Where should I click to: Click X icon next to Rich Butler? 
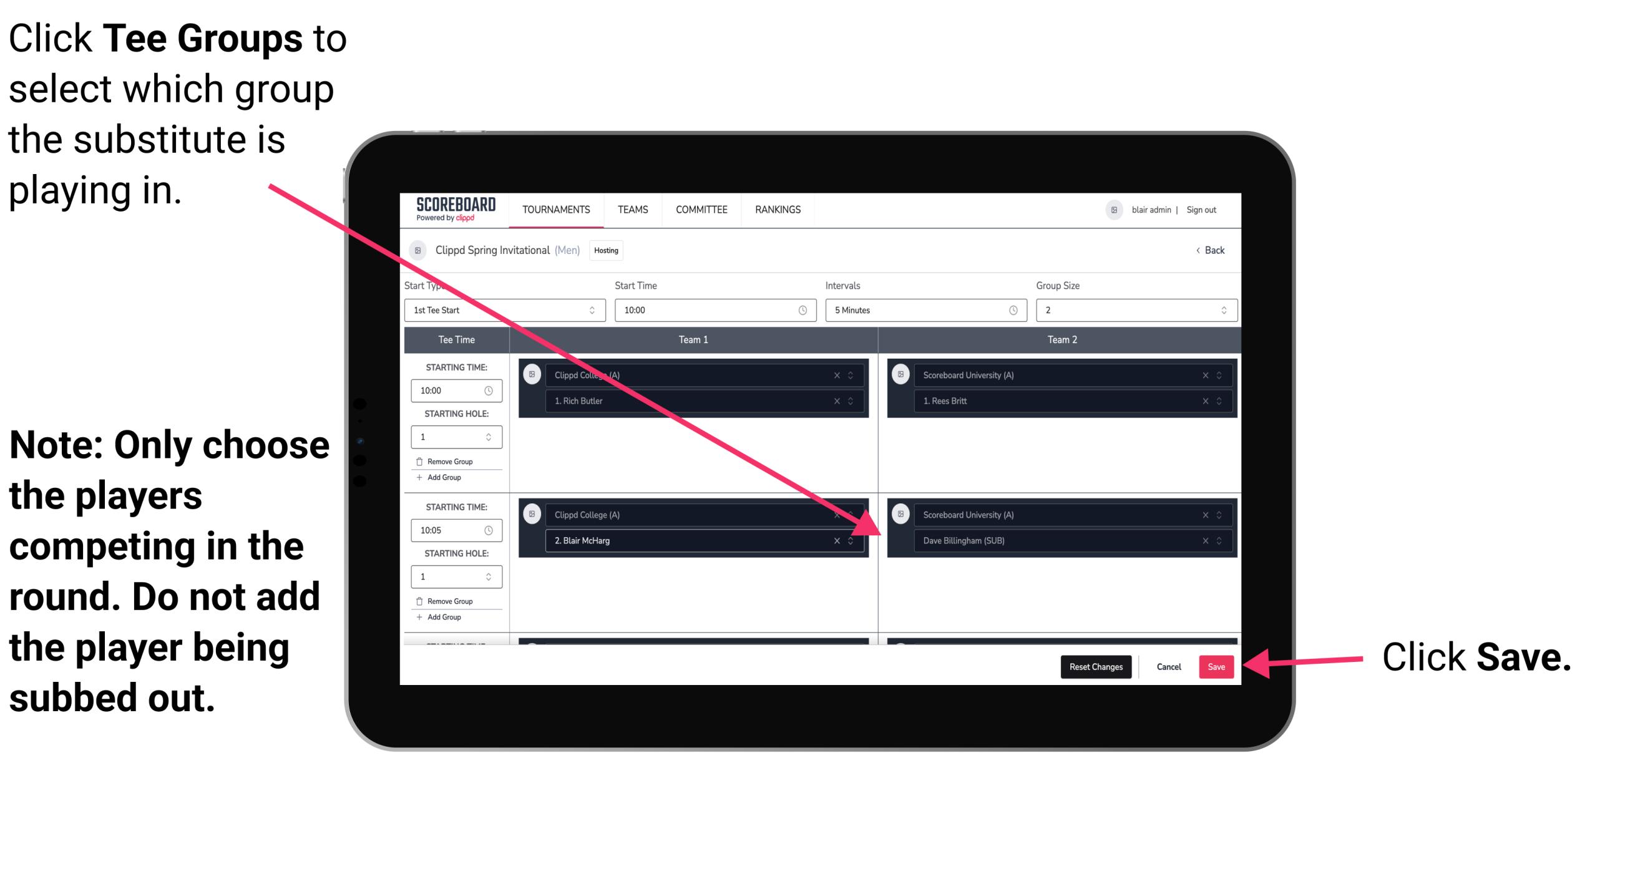coord(839,401)
